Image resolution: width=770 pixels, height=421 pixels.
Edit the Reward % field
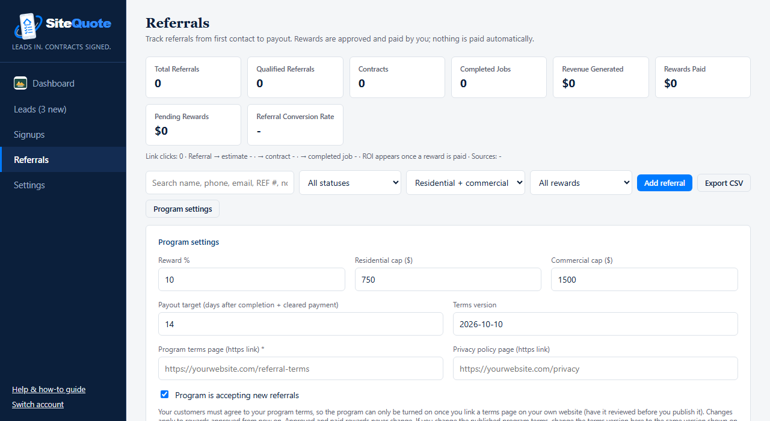click(251, 280)
